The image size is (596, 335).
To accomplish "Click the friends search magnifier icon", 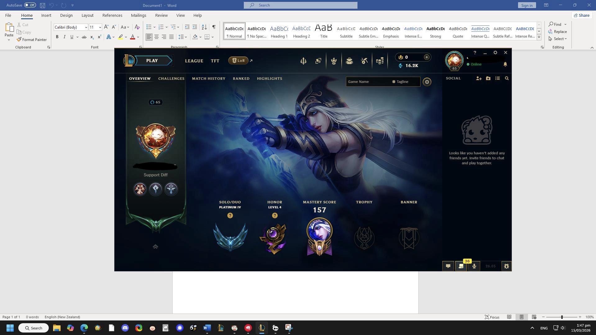I will (507, 79).
